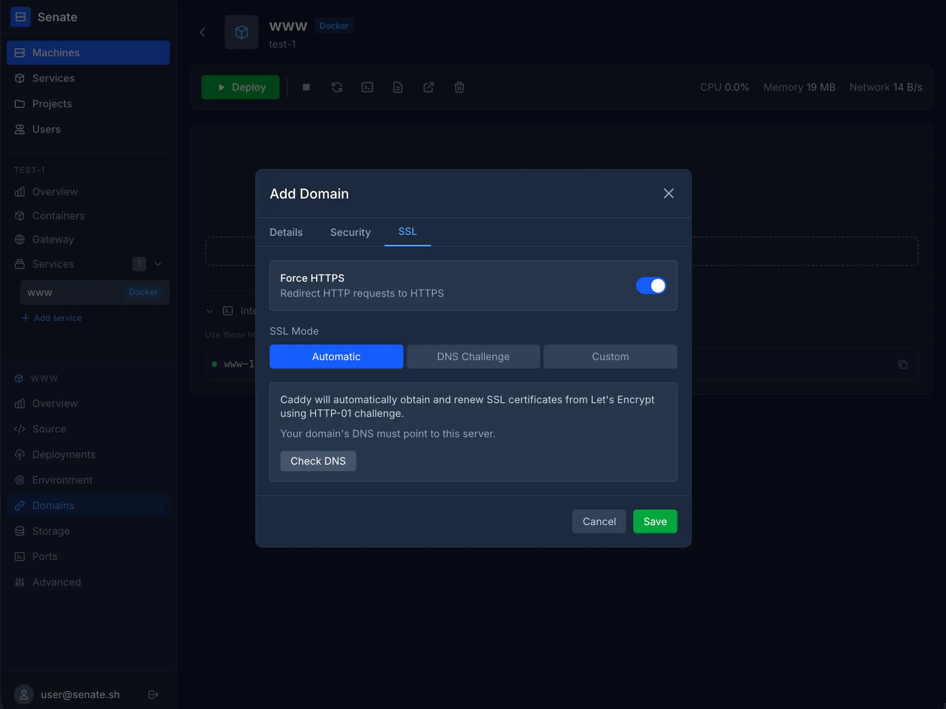Click the www service cube icon
Image resolution: width=946 pixels, height=709 pixels.
242,32
